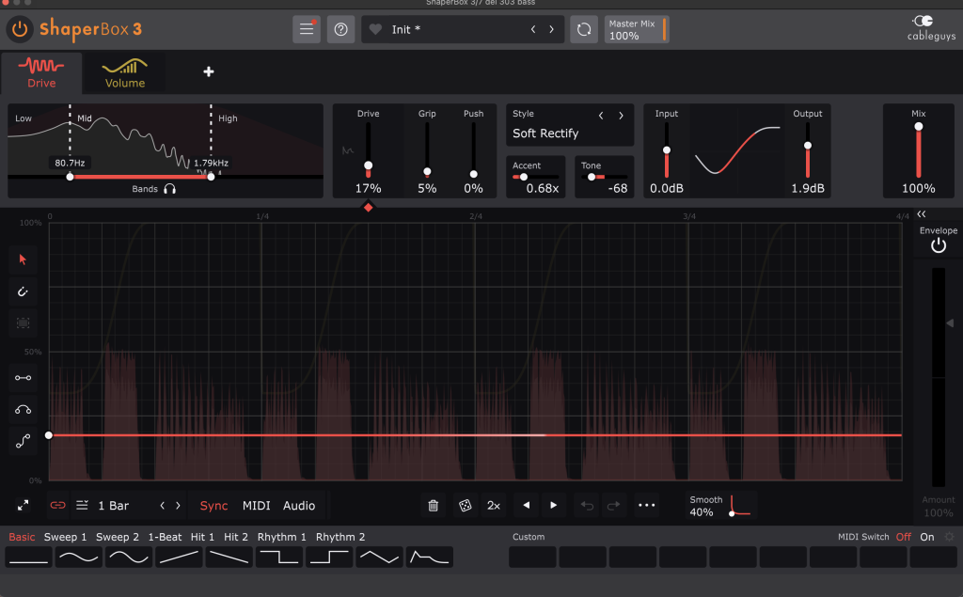
Task: Click the fullscreen expand editor icon
Action: (x=23, y=506)
